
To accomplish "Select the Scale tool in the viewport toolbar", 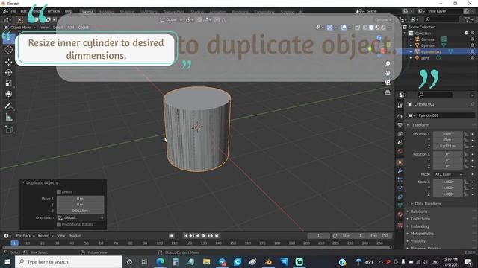I will (8, 83).
